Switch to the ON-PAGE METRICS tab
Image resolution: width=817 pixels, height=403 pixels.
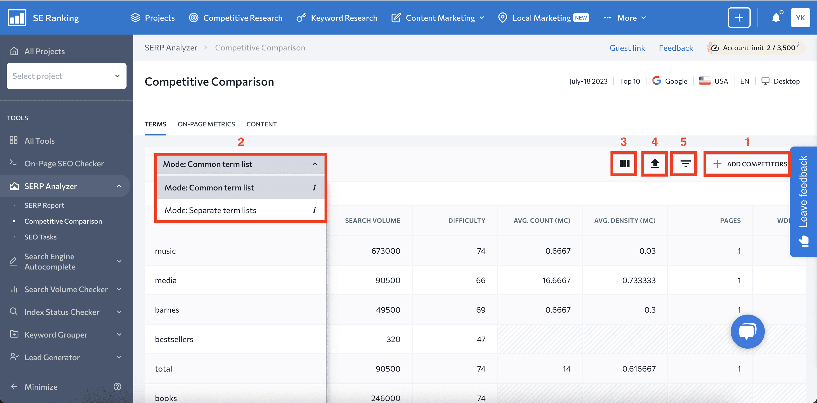(x=206, y=124)
